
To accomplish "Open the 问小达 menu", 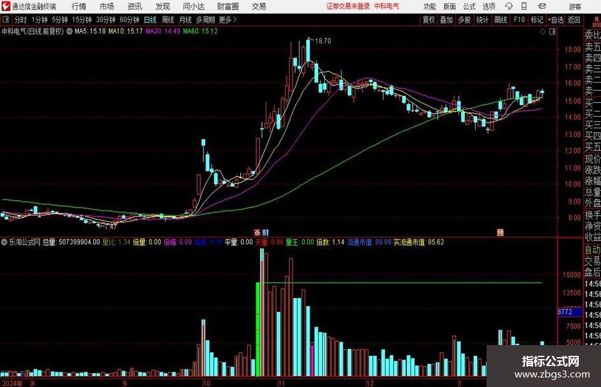I will 193,6.
